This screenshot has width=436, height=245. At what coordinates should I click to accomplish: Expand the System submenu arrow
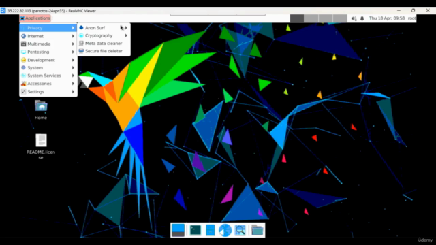pos(73,68)
